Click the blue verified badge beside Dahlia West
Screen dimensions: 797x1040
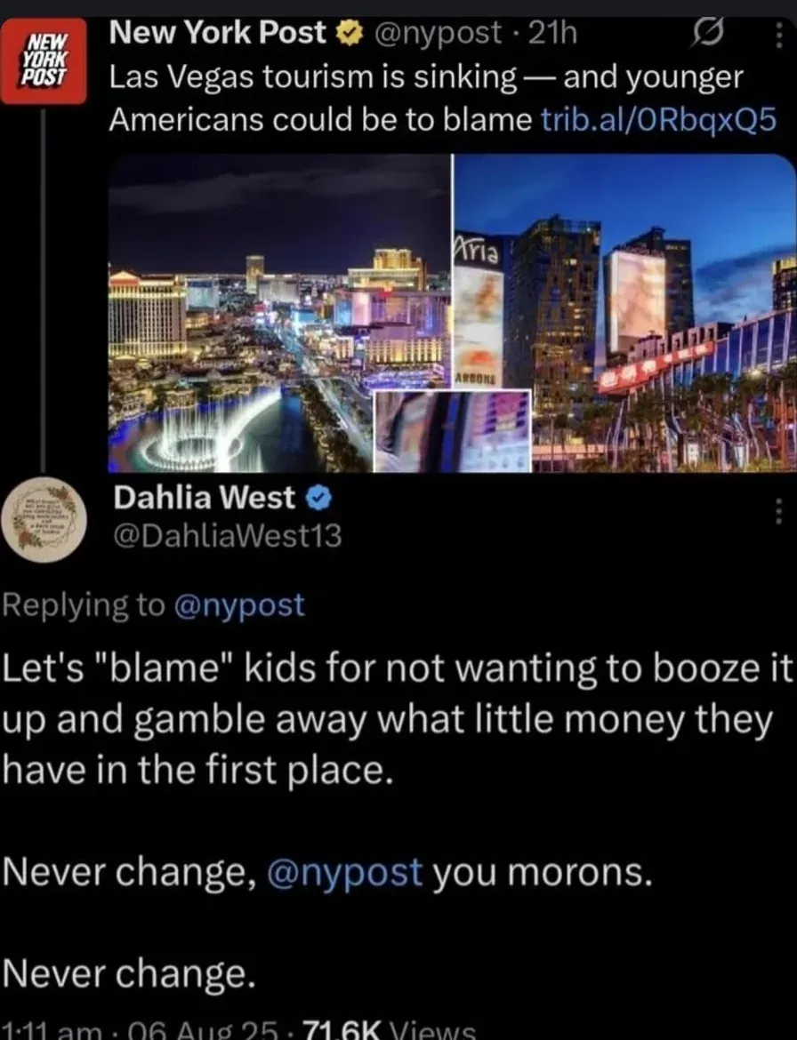[318, 498]
